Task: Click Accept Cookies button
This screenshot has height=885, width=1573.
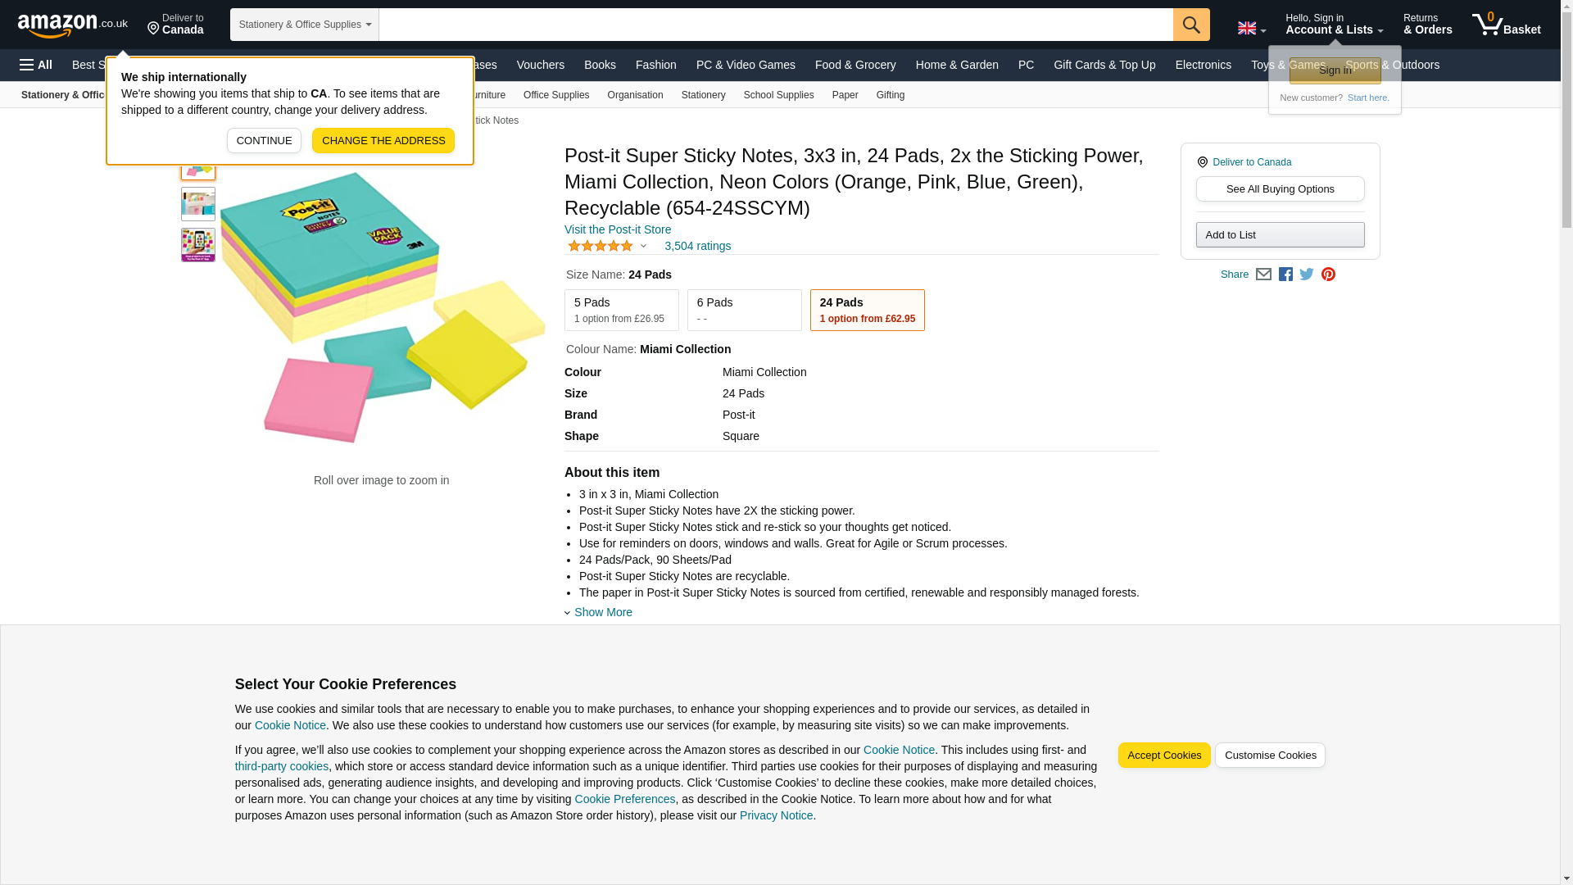Action: pos(1163,755)
